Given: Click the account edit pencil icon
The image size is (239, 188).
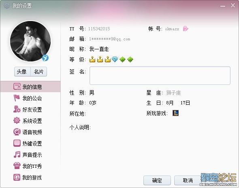Looking at the screenshot, I should point(186,29).
